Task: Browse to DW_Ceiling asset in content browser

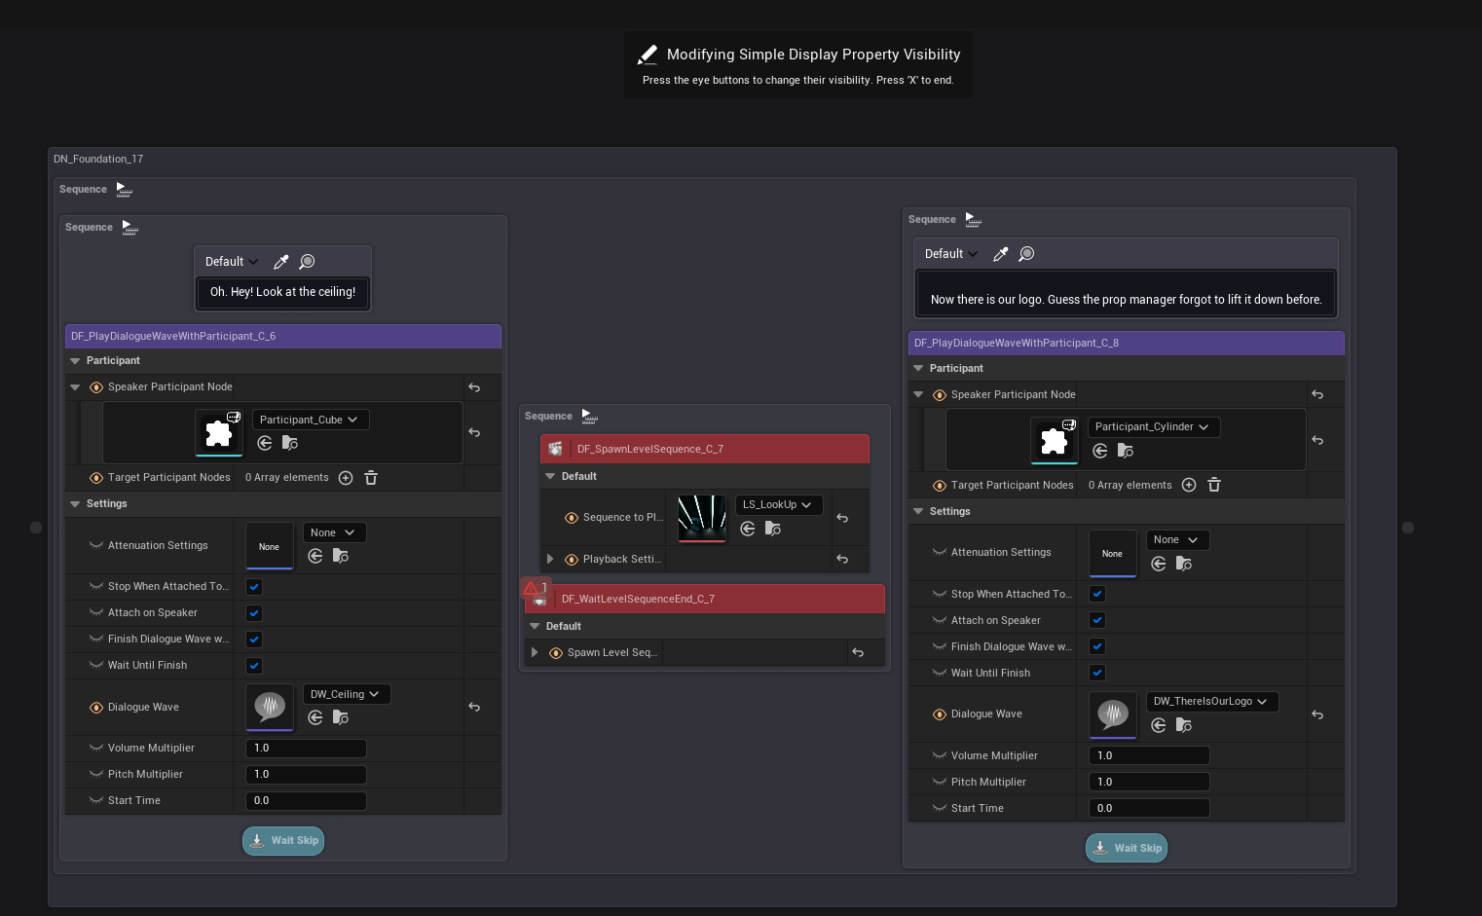Action: [x=341, y=717]
